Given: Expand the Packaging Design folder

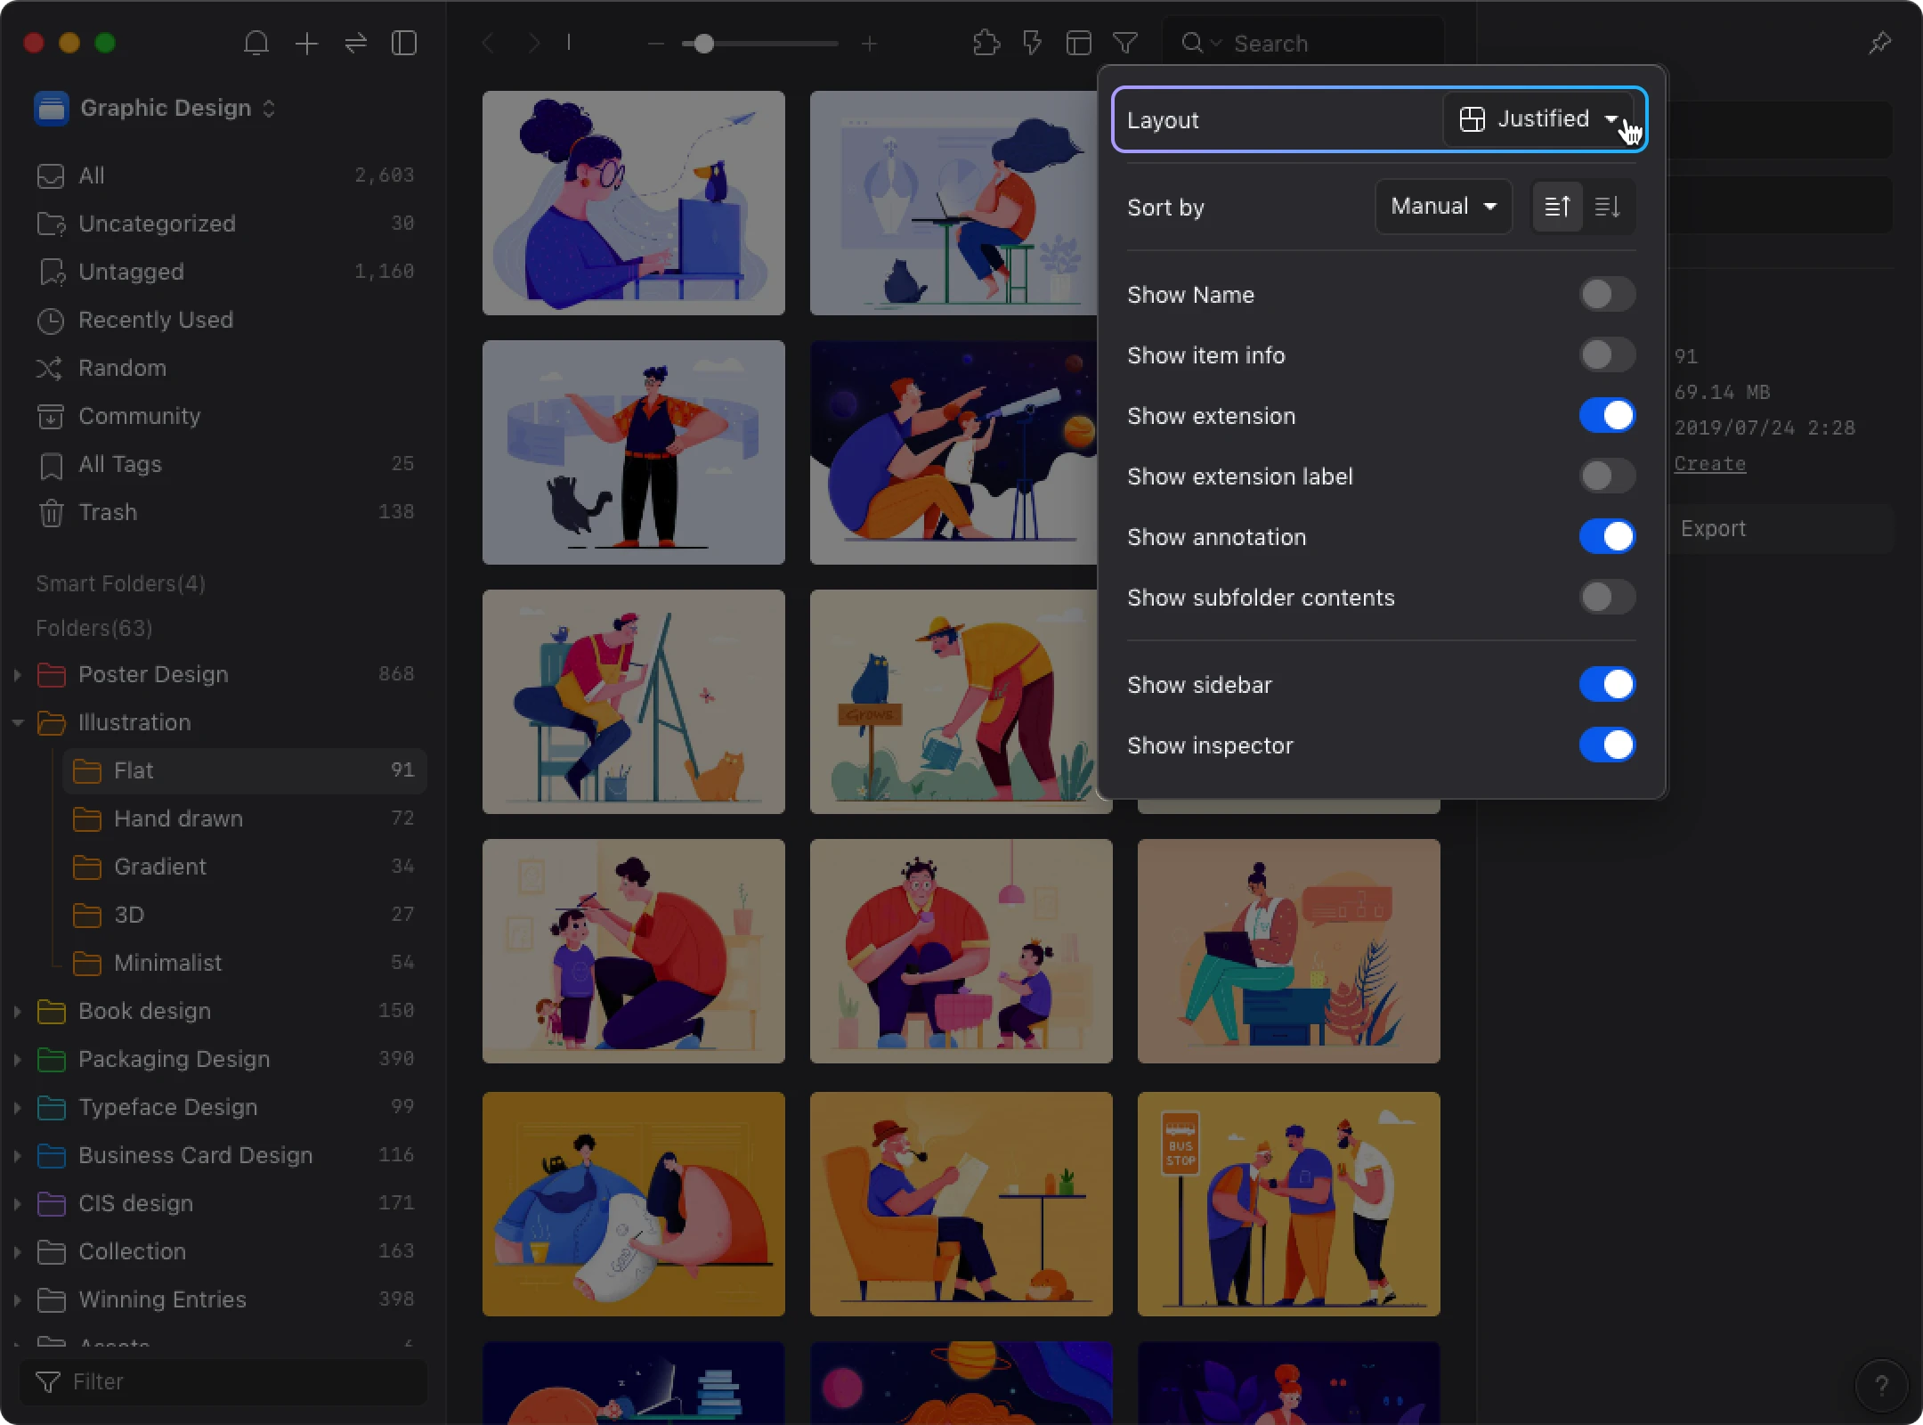Looking at the screenshot, I should click(17, 1060).
